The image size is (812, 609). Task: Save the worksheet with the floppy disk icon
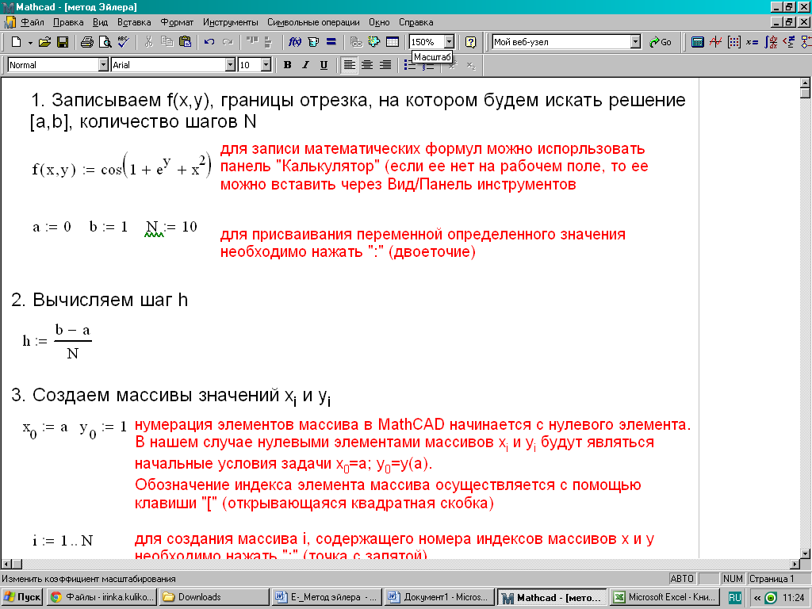tap(63, 42)
